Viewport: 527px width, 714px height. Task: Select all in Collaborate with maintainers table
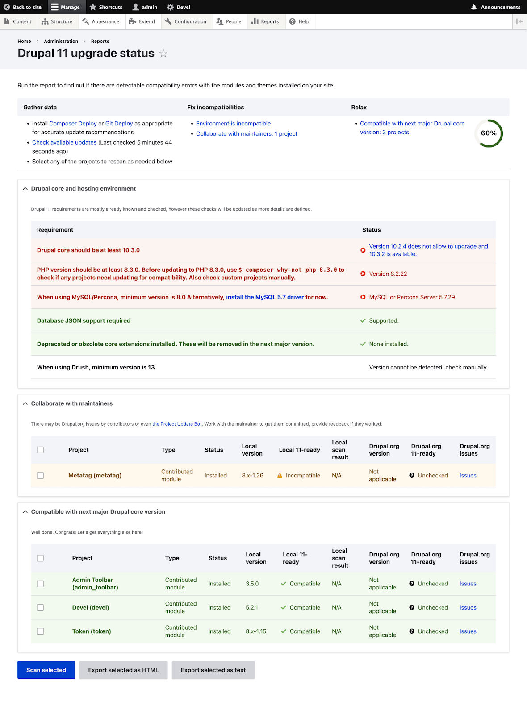point(40,450)
